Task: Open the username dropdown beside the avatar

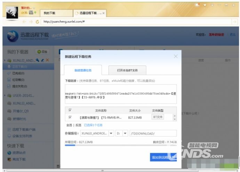Action: (x=34, y=8)
